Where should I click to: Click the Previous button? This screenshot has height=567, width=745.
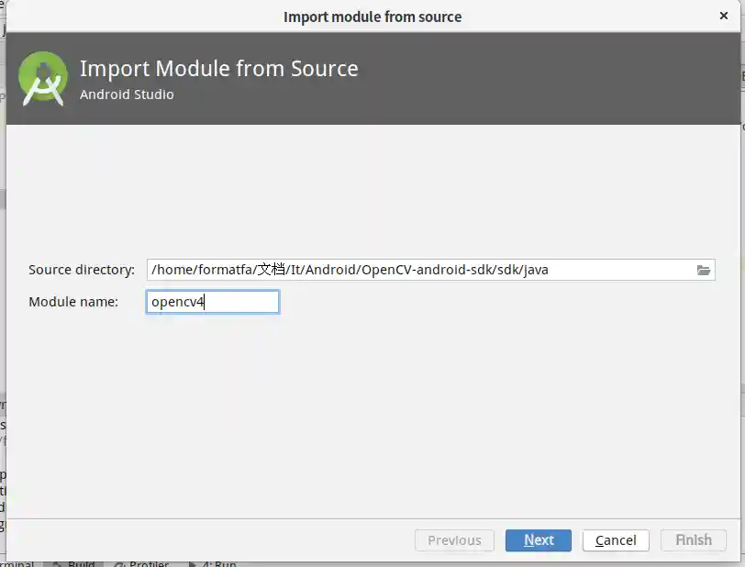pos(454,540)
